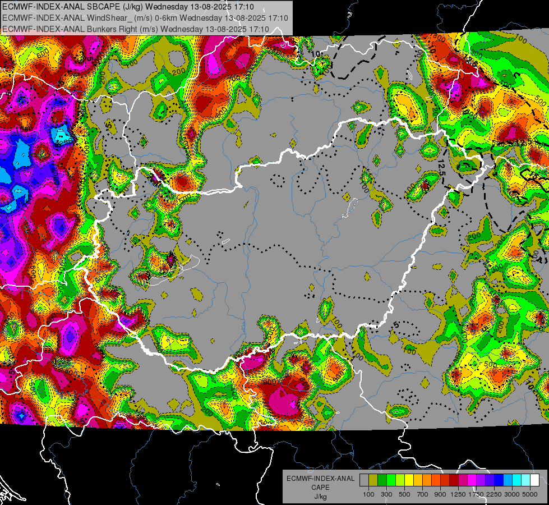Click the red-orange swatch before 900

pyautogui.click(x=436, y=480)
